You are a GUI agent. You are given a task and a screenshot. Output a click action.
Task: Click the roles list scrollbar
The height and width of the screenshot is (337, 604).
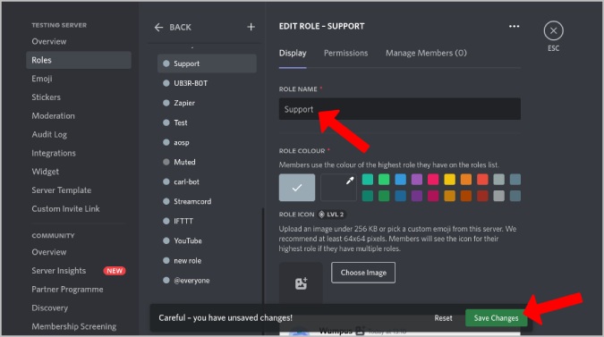263,256
